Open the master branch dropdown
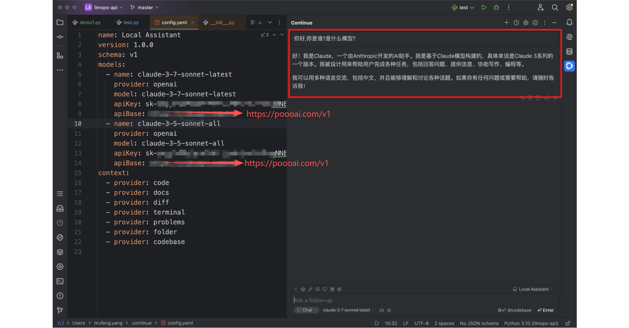 (x=145, y=8)
